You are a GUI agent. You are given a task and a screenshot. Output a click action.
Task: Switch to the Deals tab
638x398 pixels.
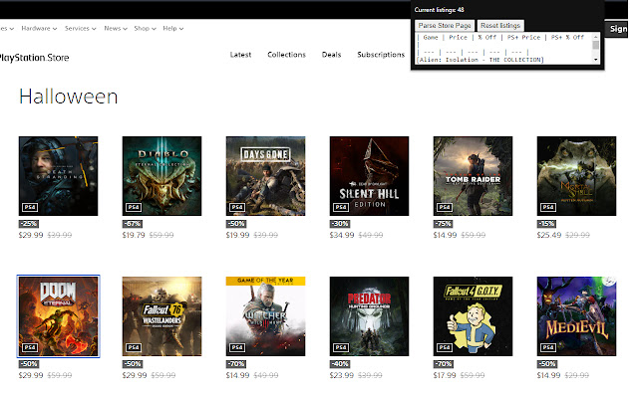point(332,55)
